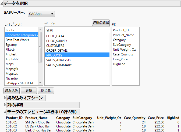Expand the 列の詳細 section

5,105
